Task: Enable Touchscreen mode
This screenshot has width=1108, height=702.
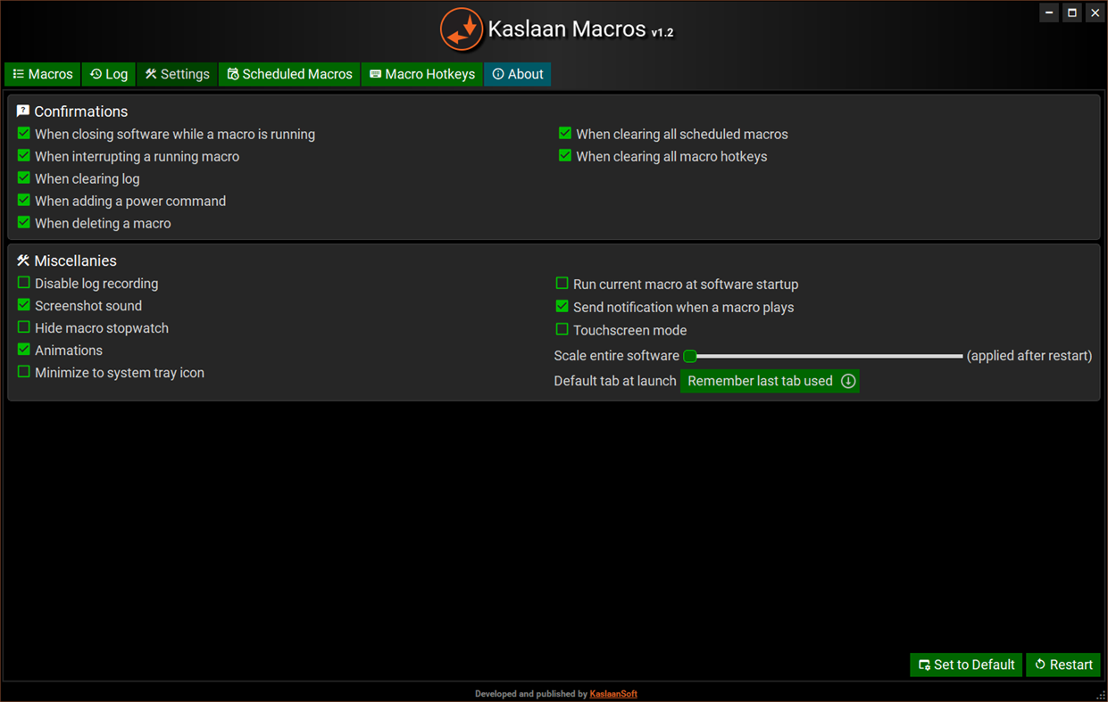Action: click(562, 329)
